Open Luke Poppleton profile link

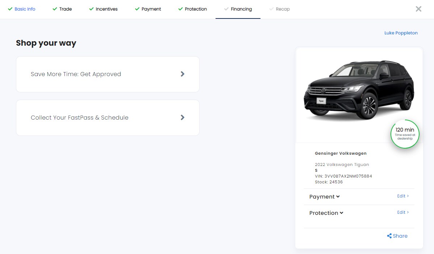[401, 33]
